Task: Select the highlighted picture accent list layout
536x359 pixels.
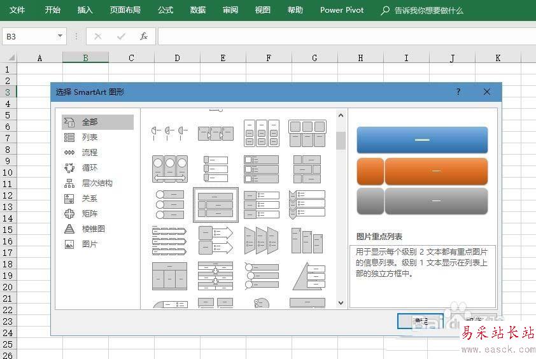Action: pyautogui.click(x=216, y=205)
